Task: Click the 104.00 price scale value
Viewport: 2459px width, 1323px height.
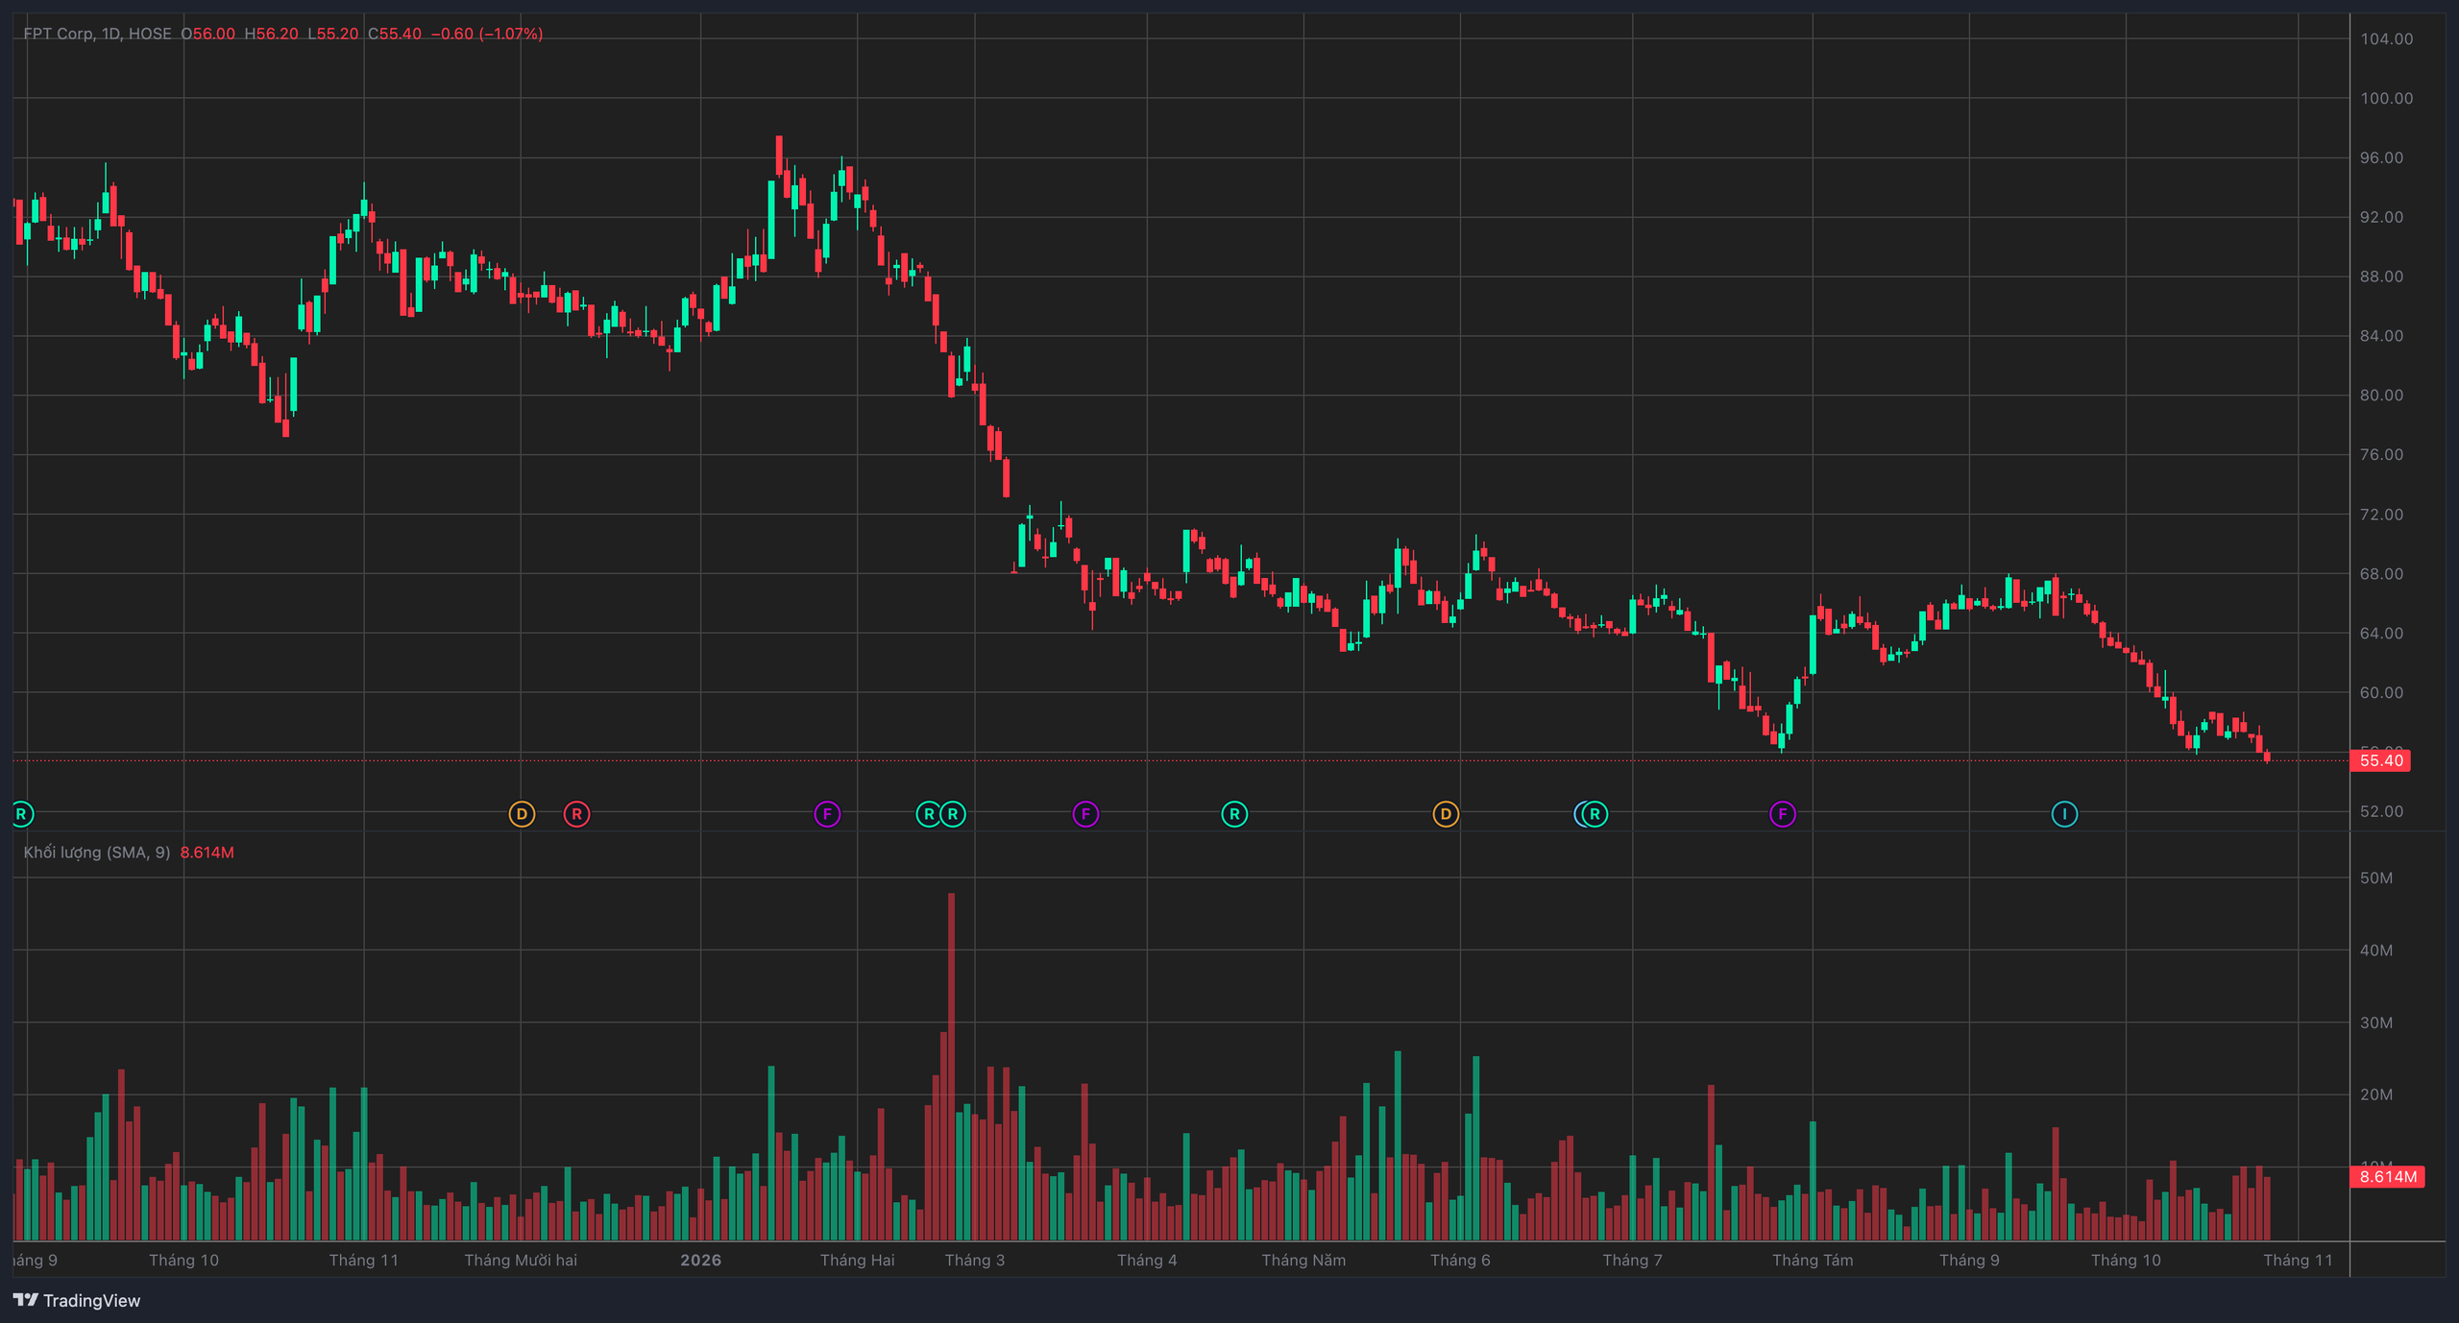Action: (2386, 39)
